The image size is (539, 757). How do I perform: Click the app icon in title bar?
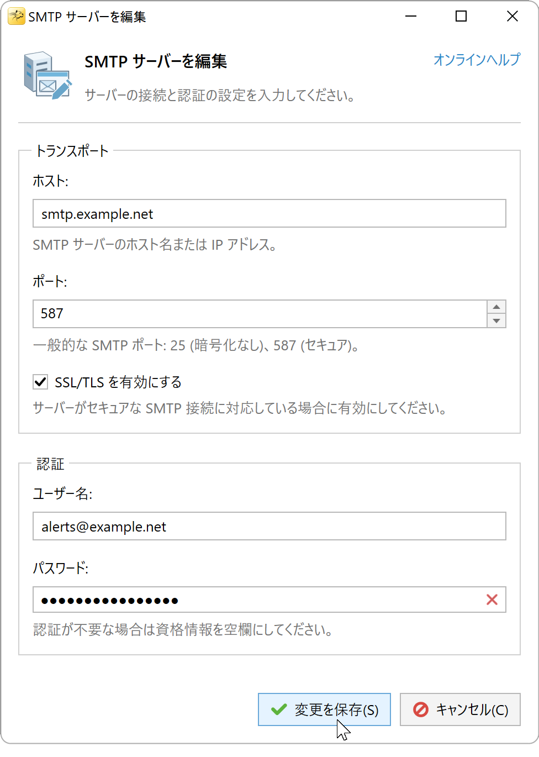[x=16, y=17]
